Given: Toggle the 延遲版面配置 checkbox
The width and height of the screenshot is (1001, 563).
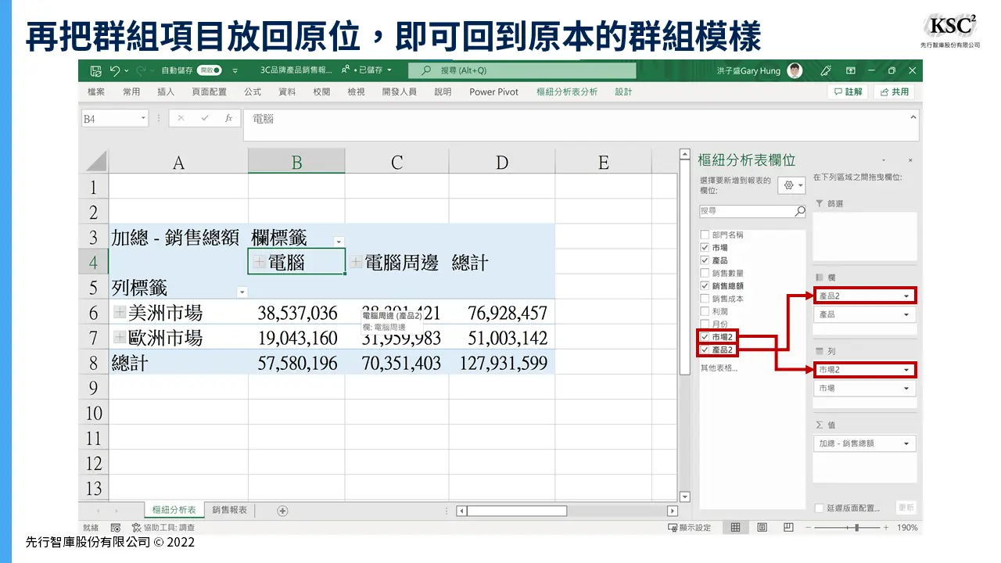Looking at the screenshot, I should click(x=819, y=508).
